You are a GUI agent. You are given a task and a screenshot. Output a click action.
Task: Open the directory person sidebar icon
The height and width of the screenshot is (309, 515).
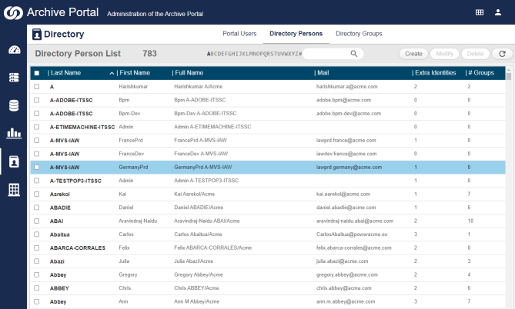[x=14, y=161]
